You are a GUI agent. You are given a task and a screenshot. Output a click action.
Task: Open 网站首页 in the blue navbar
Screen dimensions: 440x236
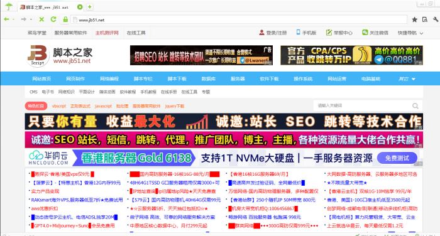point(41,78)
